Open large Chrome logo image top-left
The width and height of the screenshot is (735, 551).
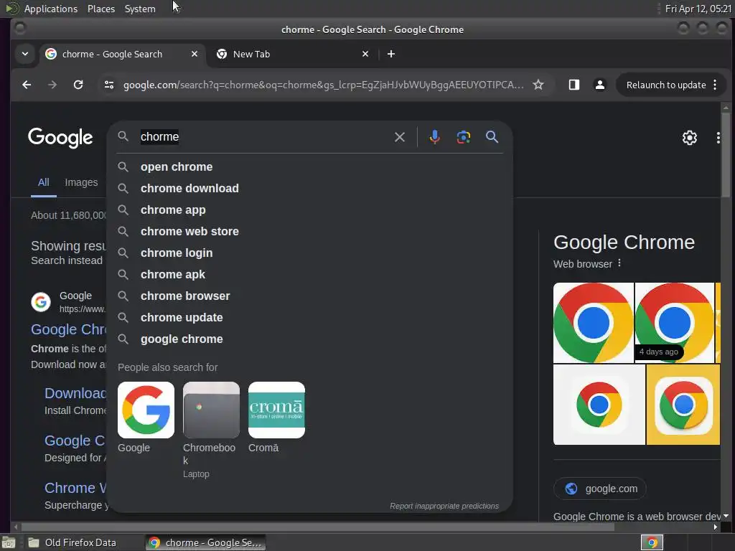pyautogui.click(x=594, y=323)
